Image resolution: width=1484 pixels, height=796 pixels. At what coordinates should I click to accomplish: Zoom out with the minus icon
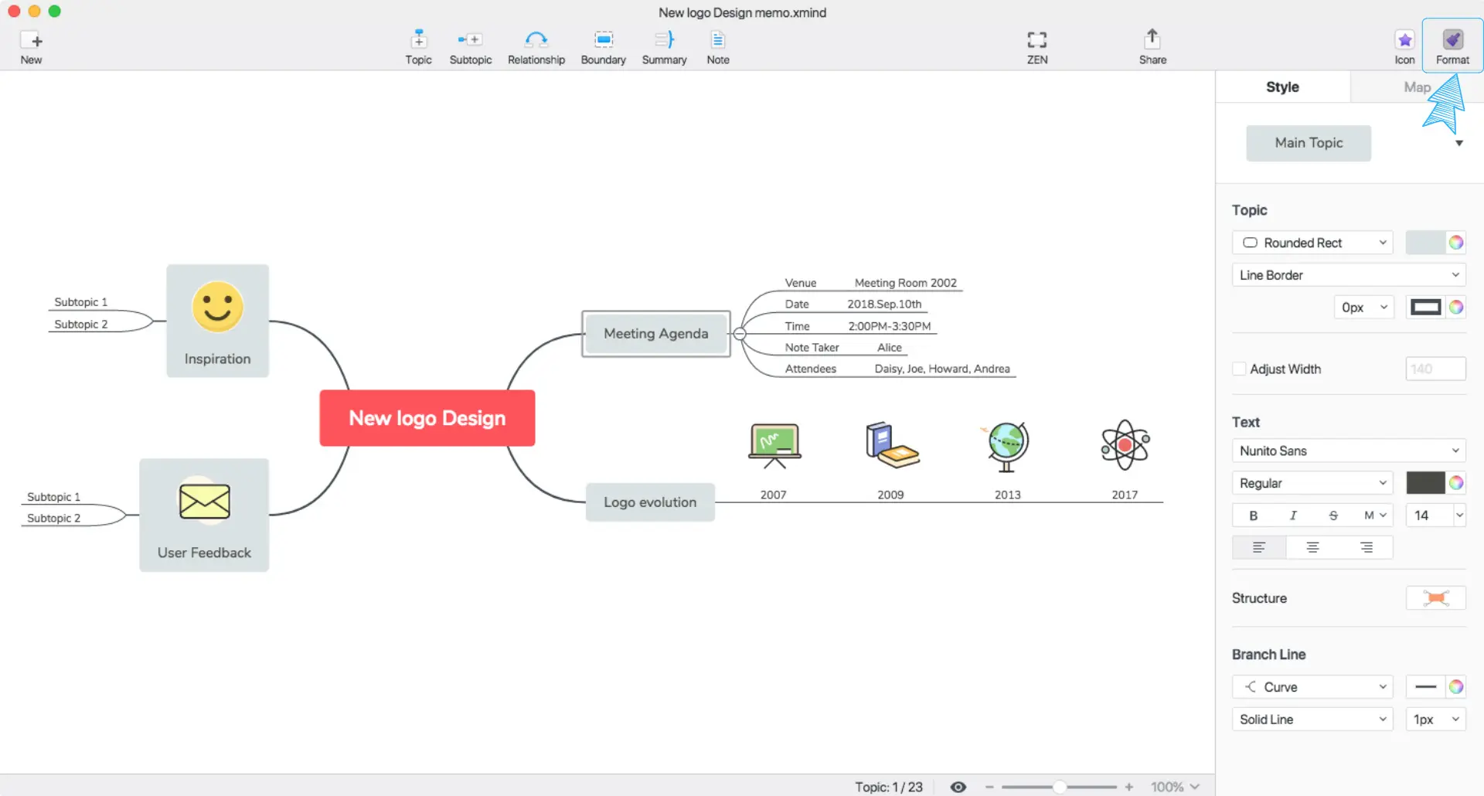coord(989,787)
